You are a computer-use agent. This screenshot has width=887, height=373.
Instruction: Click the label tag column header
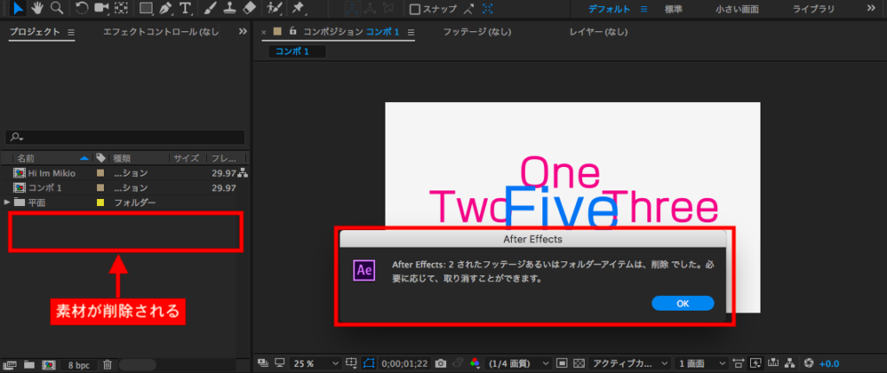point(101,158)
